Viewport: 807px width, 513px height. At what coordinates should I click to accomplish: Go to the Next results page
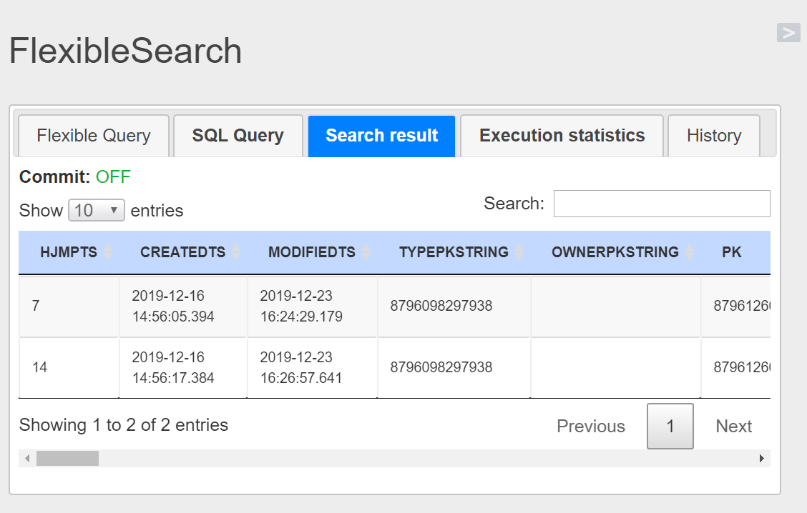point(734,427)
